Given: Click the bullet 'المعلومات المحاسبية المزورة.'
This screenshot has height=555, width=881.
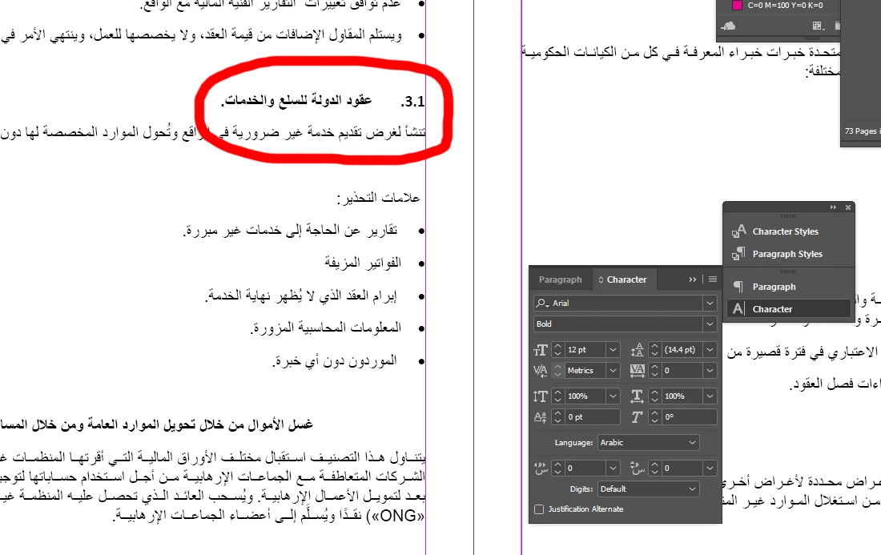Looking at the screenshot, I should [x=325, y=328].
